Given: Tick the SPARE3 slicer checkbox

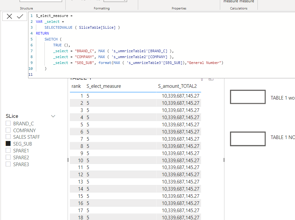Looking at the screenshot, I should point(8,164).
